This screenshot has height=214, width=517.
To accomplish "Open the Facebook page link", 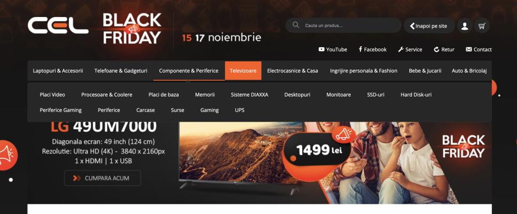I will [373, 49].
